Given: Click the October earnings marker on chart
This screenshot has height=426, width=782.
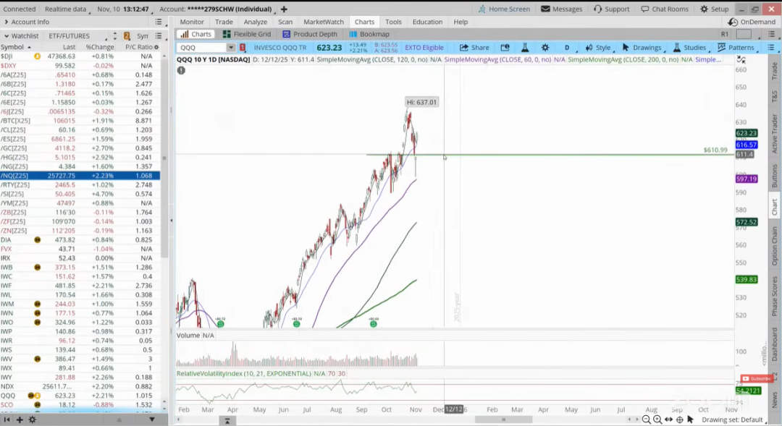Looking at the screenshot, I should pos(373,323).
